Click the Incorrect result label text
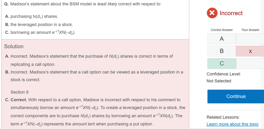This screenshot has width=264, height=129. (x=231, y=13)
